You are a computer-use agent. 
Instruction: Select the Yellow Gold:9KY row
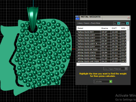101,32
